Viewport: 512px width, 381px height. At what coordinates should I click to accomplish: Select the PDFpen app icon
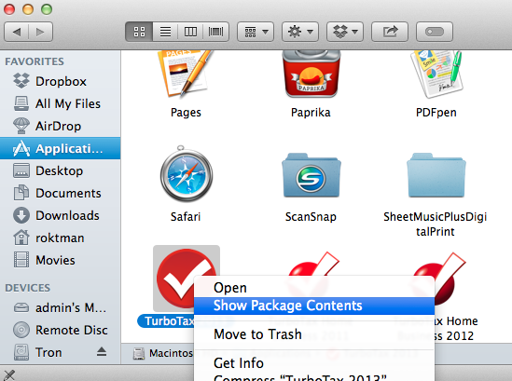pos(436,74)
